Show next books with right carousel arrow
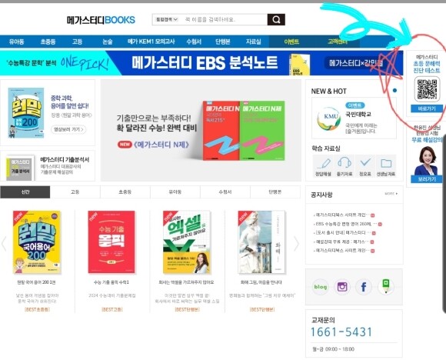This screenshot has width=446, height=360. tap(296, 244)
